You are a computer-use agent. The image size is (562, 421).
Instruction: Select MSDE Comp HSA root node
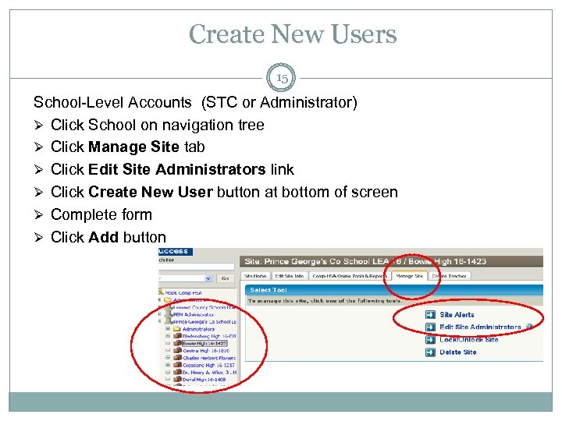pyautogui.click(x=183, y=293)
